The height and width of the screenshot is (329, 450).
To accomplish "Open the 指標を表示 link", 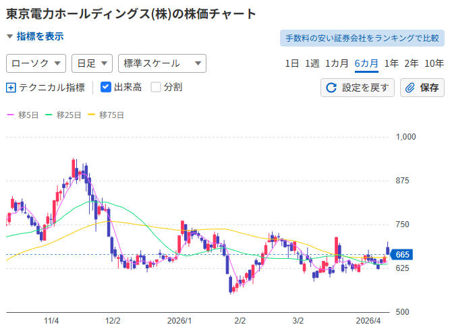I will 40,36.
